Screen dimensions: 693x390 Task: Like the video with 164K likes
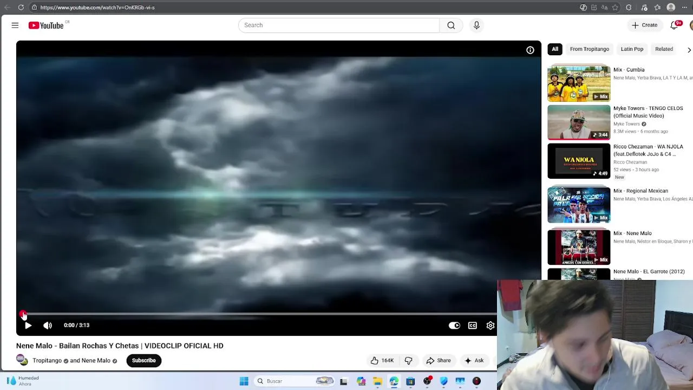coord(382,360)
